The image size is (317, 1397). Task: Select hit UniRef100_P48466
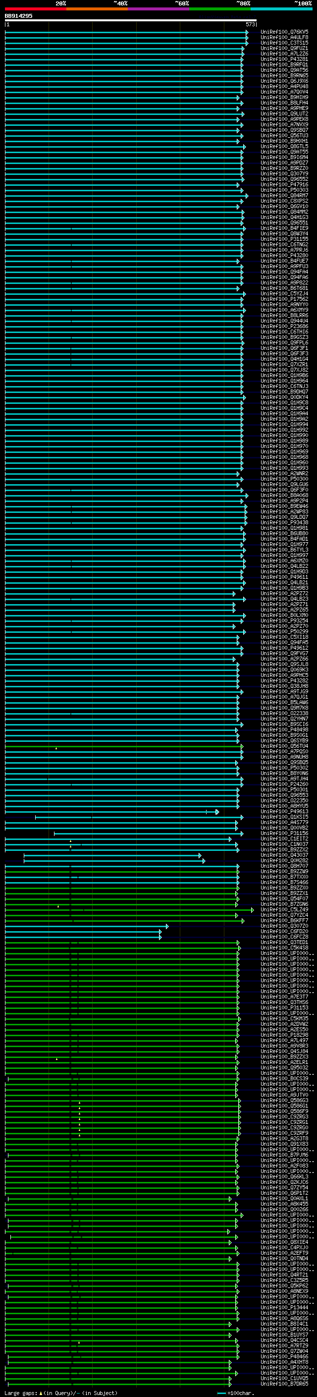284,1356
